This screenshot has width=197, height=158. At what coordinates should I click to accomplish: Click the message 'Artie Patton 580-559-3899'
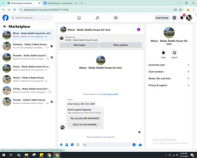coord(81,104)
